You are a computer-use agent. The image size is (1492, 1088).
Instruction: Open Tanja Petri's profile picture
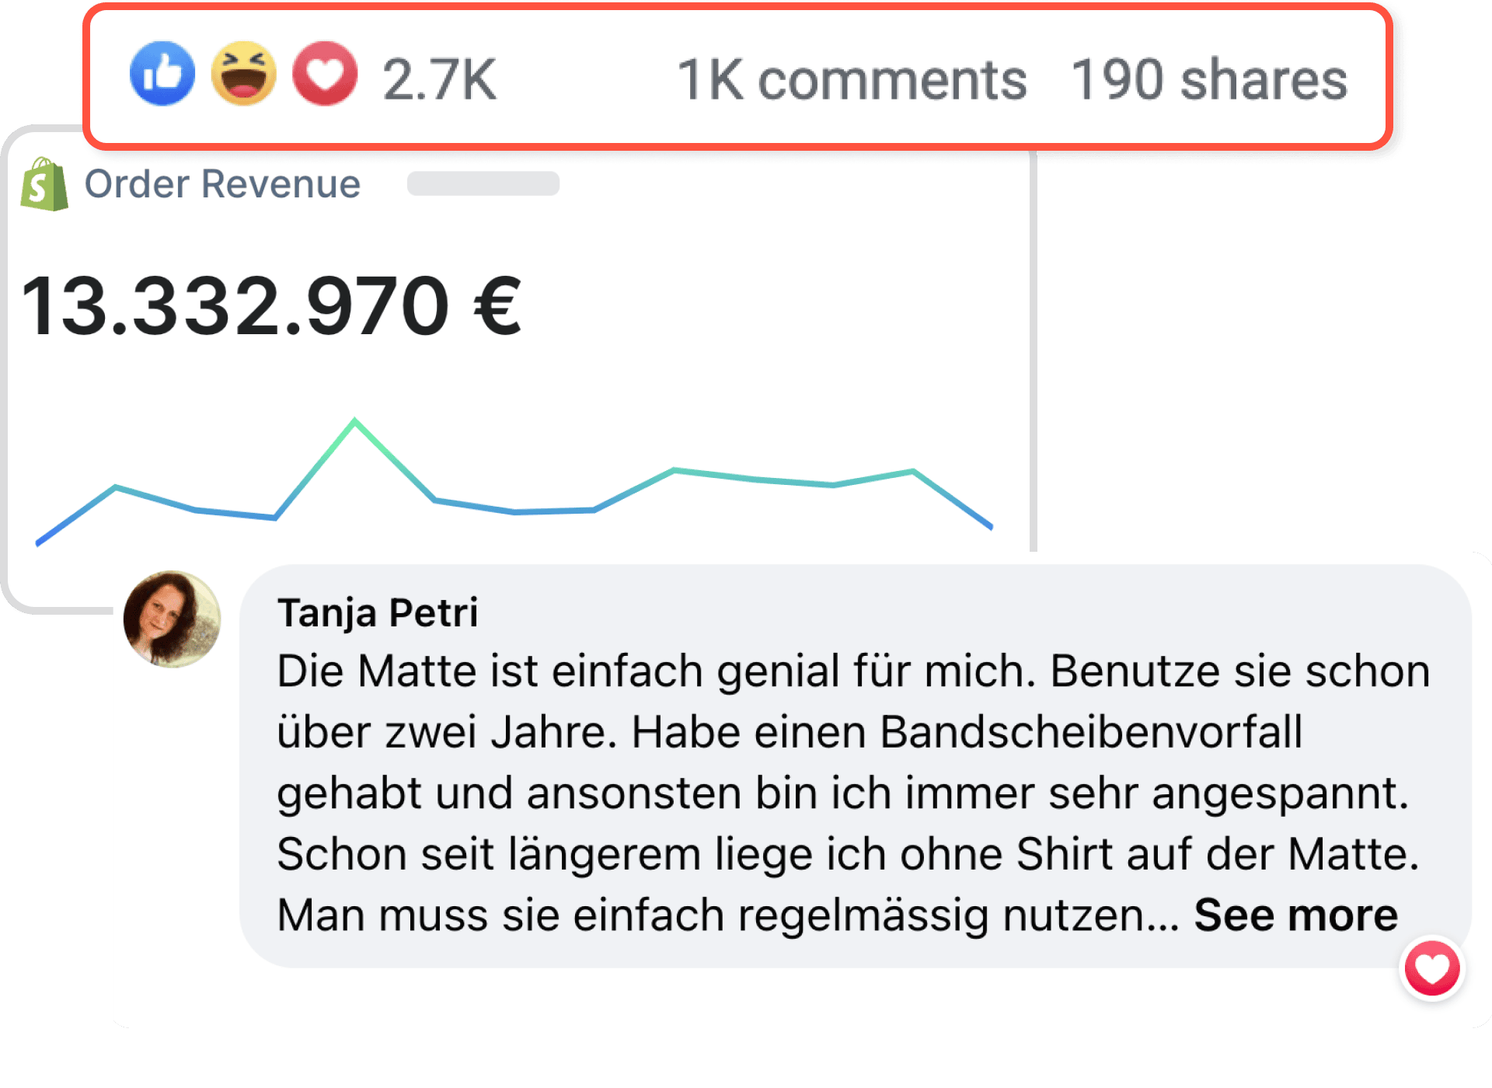pyautogui.click(x=172, y=619)
